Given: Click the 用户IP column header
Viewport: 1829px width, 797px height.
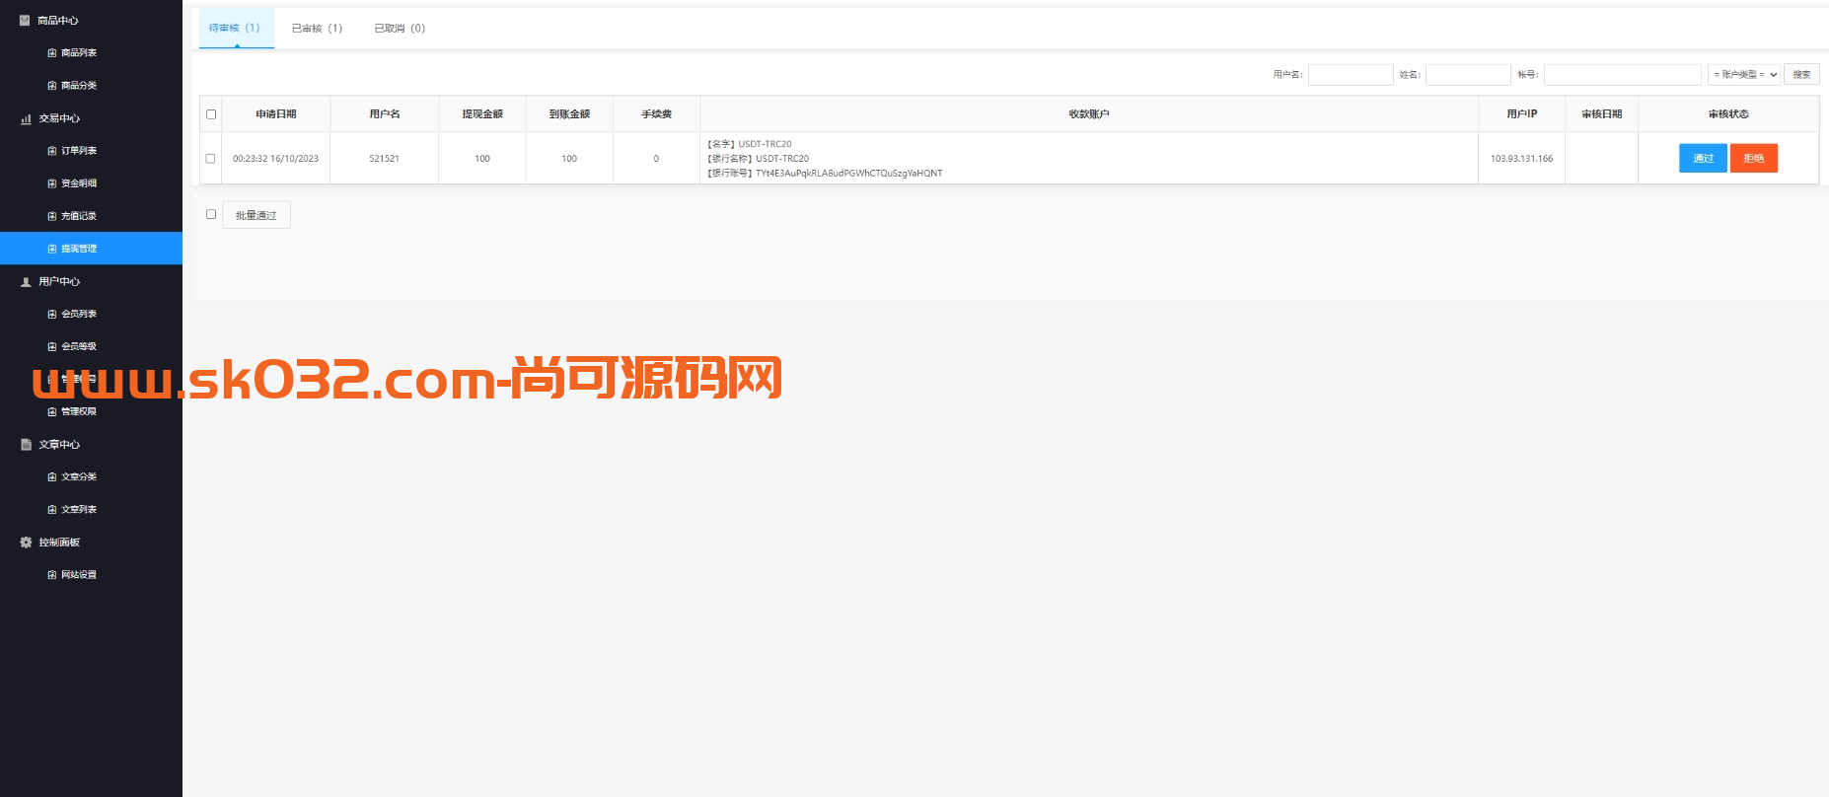Looking at the screenshot, I should coord(1522,114).
